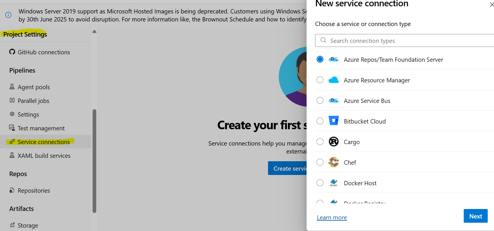Select the Azure Service Bus radio option

(320, 100)
